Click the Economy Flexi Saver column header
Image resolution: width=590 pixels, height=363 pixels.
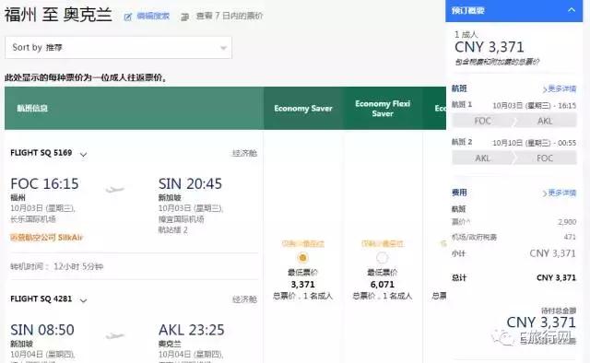pyautogui.click(x=383, y=109)
